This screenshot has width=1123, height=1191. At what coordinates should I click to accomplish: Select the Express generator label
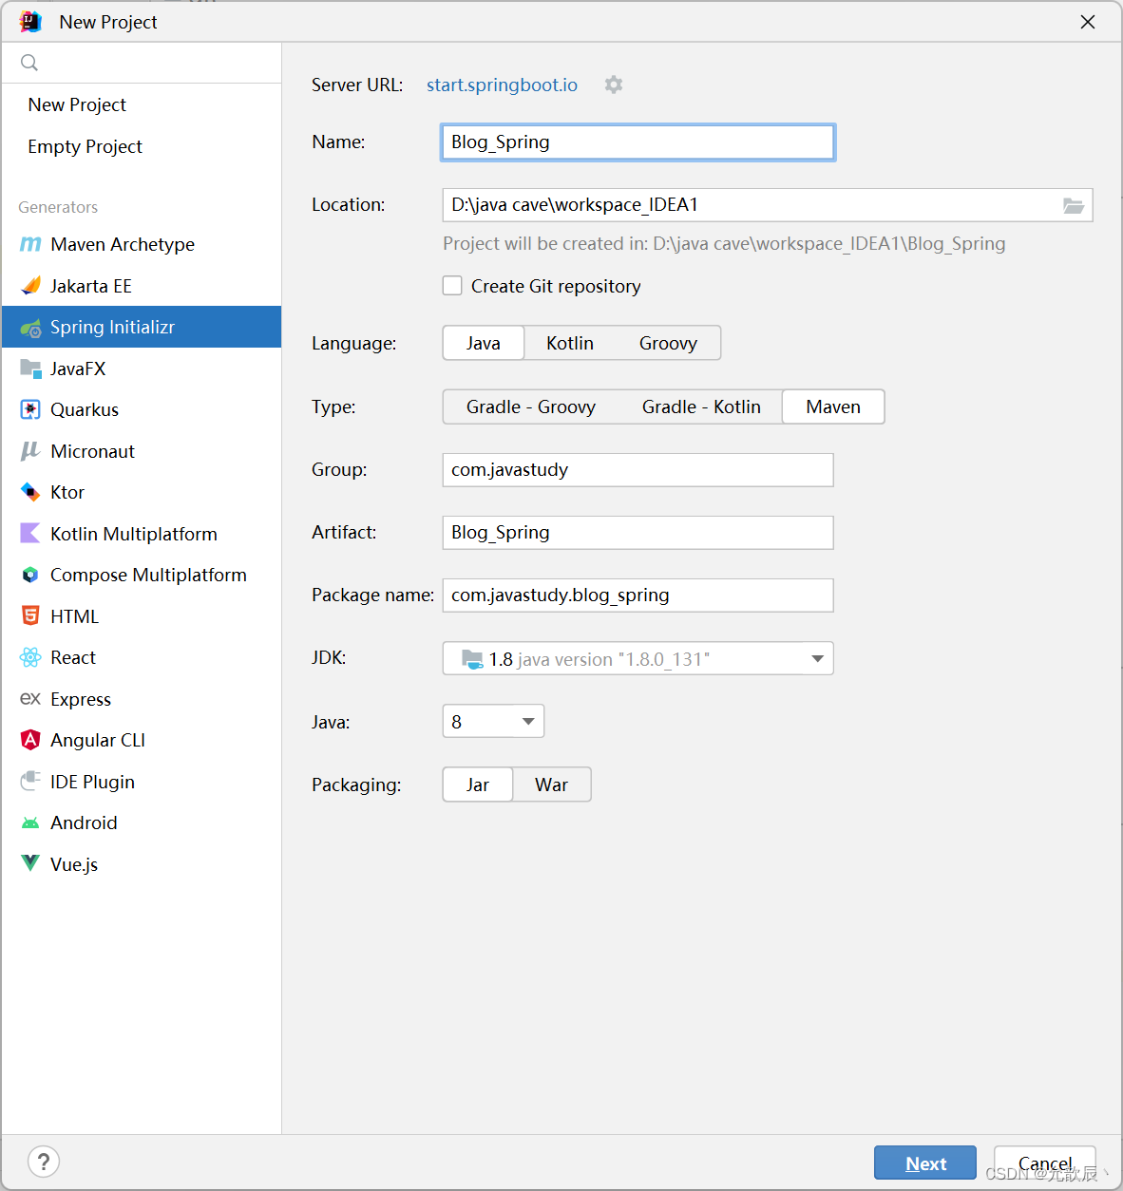tap(81, 699)
